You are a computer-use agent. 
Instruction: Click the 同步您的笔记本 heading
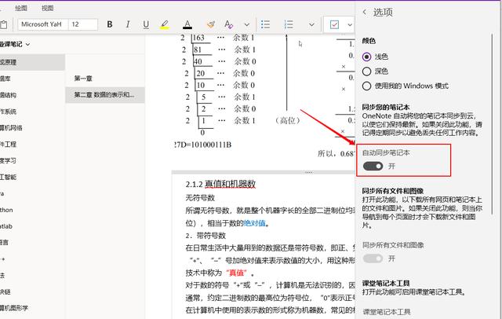click(x=386, y=107)
